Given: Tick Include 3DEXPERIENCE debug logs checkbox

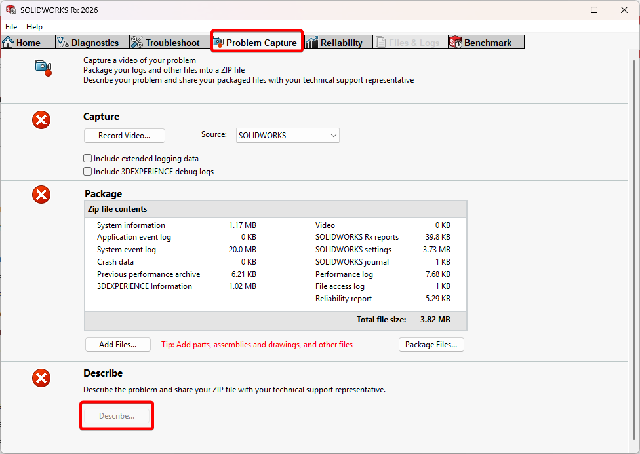Looking at the screenshot, I should click(87, 172).
